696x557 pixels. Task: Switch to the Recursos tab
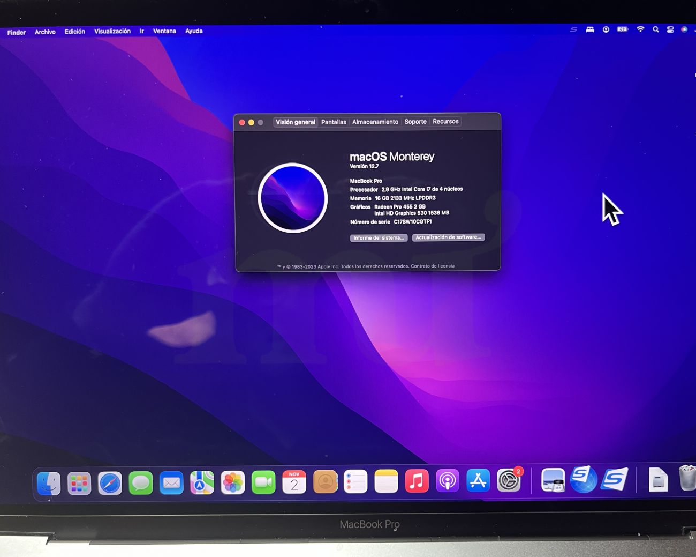(x=445, y=122)
